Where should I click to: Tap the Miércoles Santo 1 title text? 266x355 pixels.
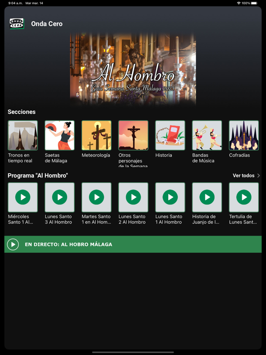click(21, 219)
